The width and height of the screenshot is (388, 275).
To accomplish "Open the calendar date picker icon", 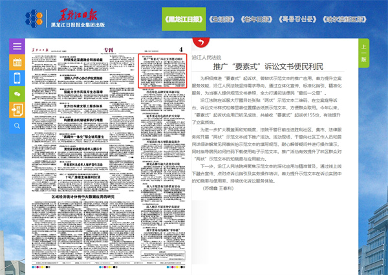I will point(17,62).
